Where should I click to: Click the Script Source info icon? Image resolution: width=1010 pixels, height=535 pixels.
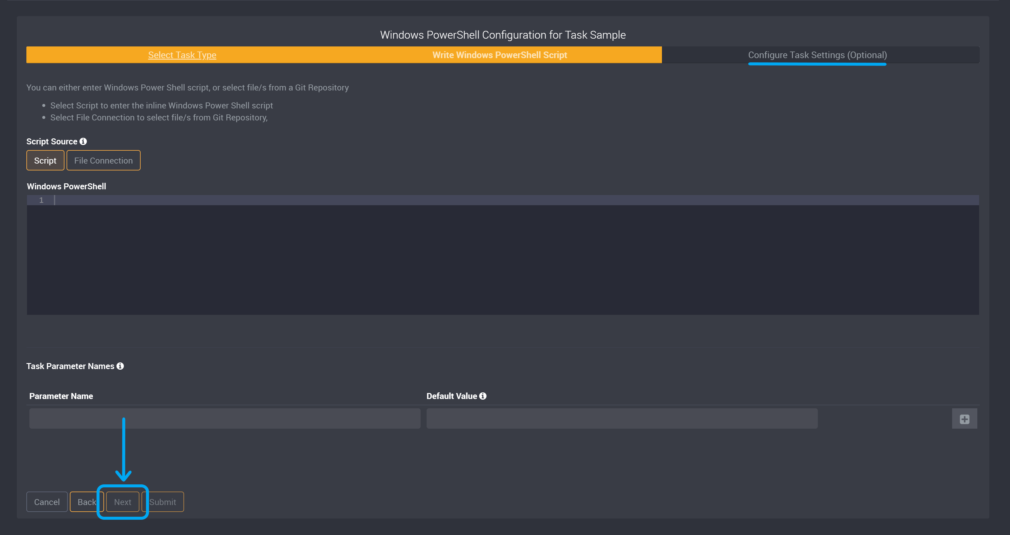coord(83,141)
